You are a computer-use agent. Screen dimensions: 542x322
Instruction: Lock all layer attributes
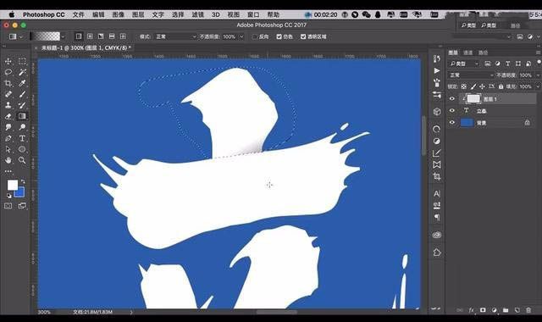(x=501, y=86)
